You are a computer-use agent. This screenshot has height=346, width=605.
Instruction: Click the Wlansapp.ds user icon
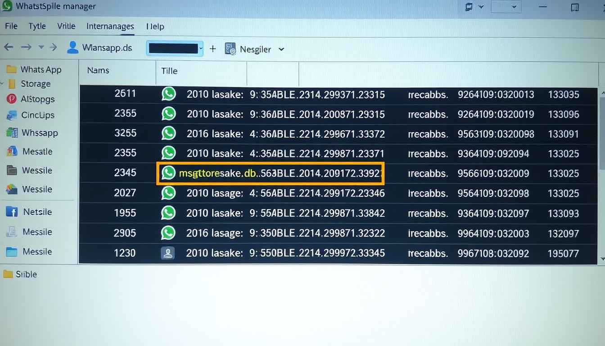coord(72,47)
